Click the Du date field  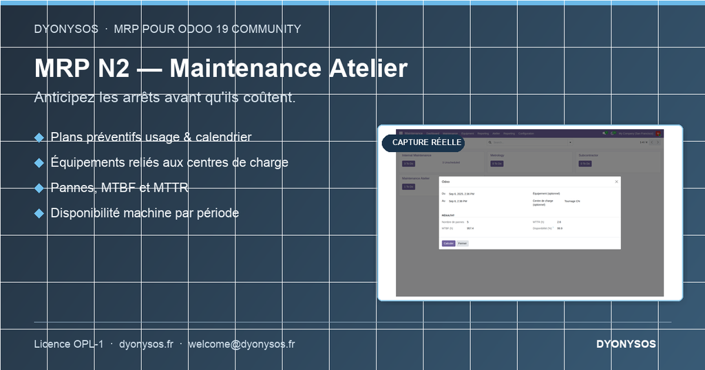pyautogui.click(x=461, y=194)
